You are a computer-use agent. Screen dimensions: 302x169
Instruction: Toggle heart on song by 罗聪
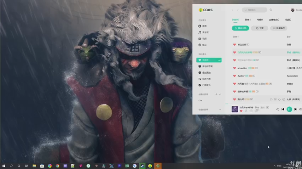point(234,92)
